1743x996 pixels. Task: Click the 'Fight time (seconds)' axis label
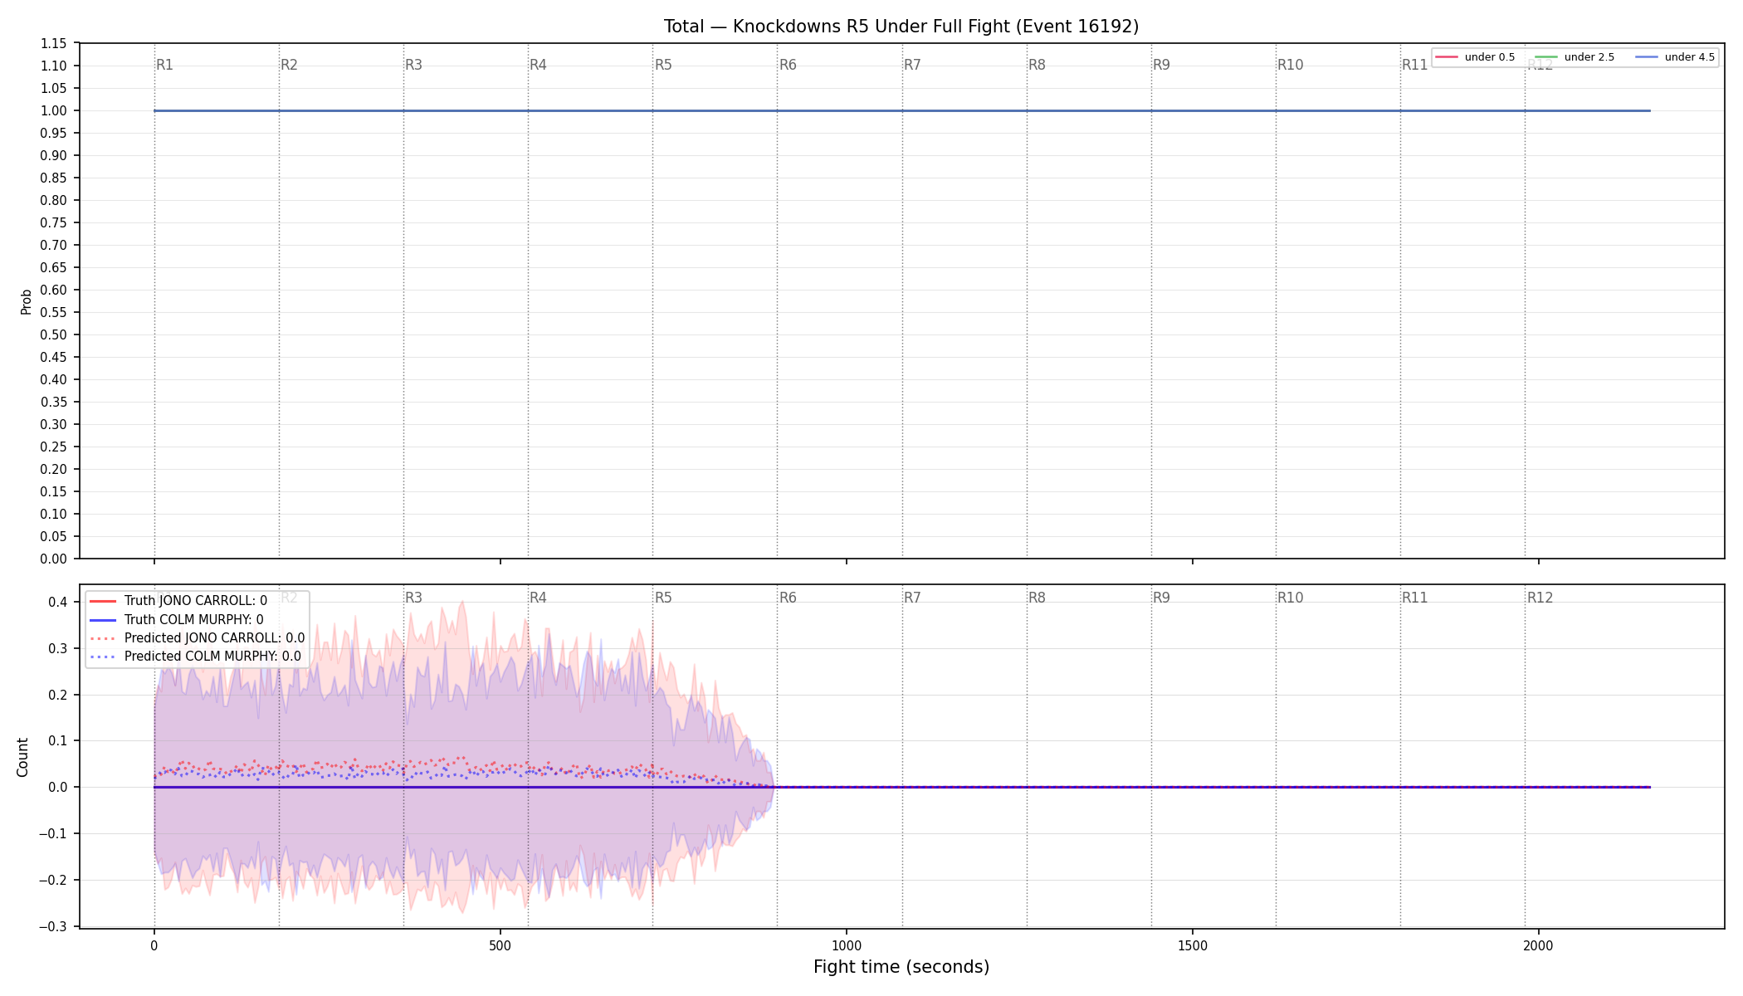click(x=901, y=967)
